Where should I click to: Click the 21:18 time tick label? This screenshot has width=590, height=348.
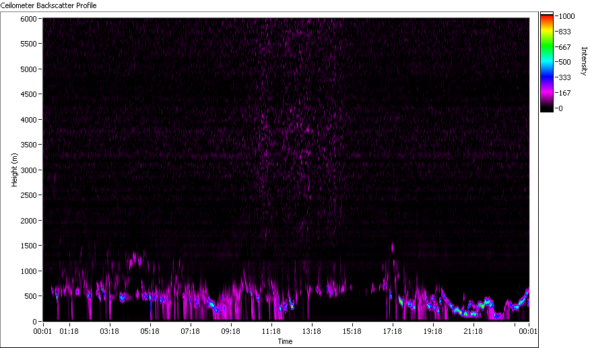473,331
